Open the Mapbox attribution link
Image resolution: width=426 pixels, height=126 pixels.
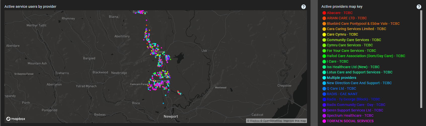[253, 121]
